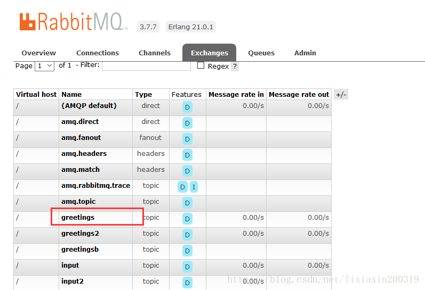Click the D feature badge for (AMQP default)
The width and height of the screenshot is (425, 290).
pyautogui.click(x=187, y=107)
